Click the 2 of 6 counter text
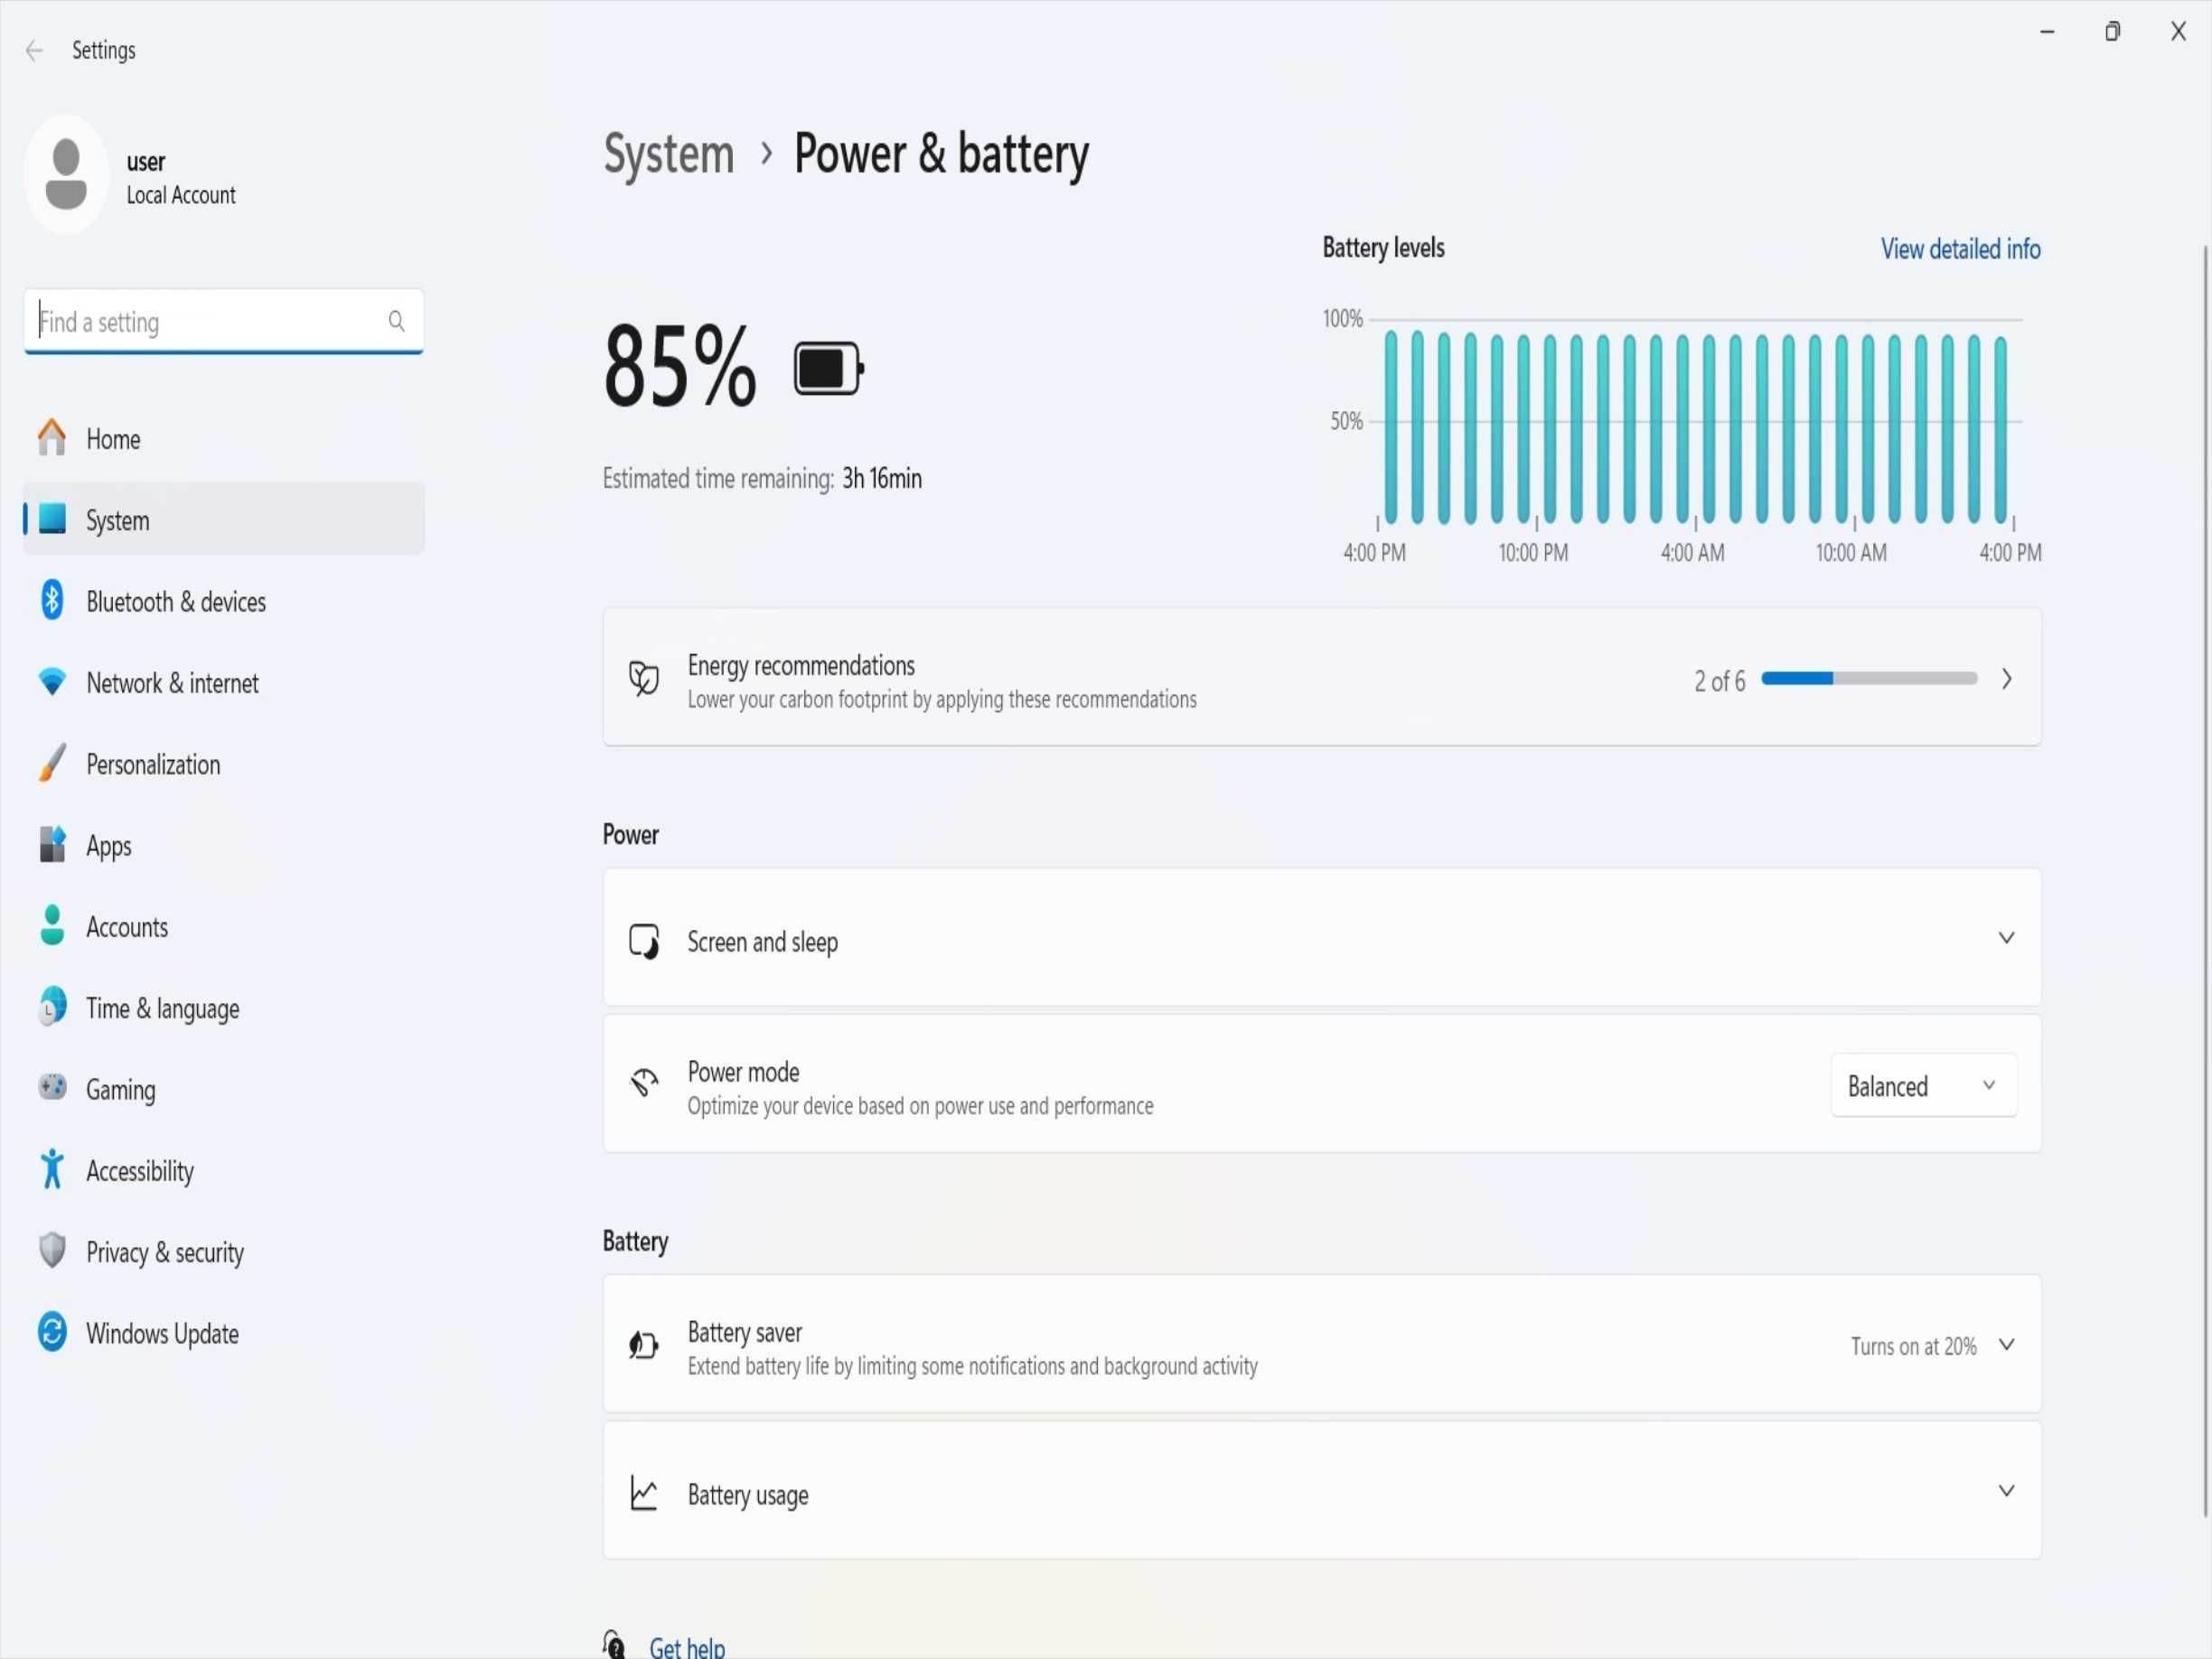 (x=1719, y=682)
